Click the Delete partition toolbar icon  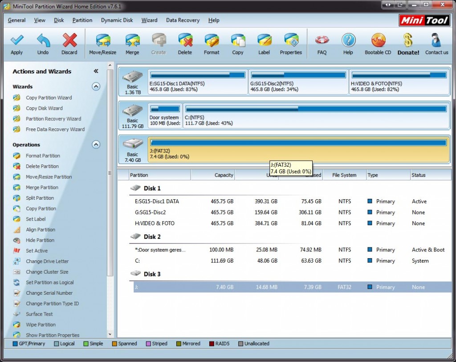coord(186,40)
